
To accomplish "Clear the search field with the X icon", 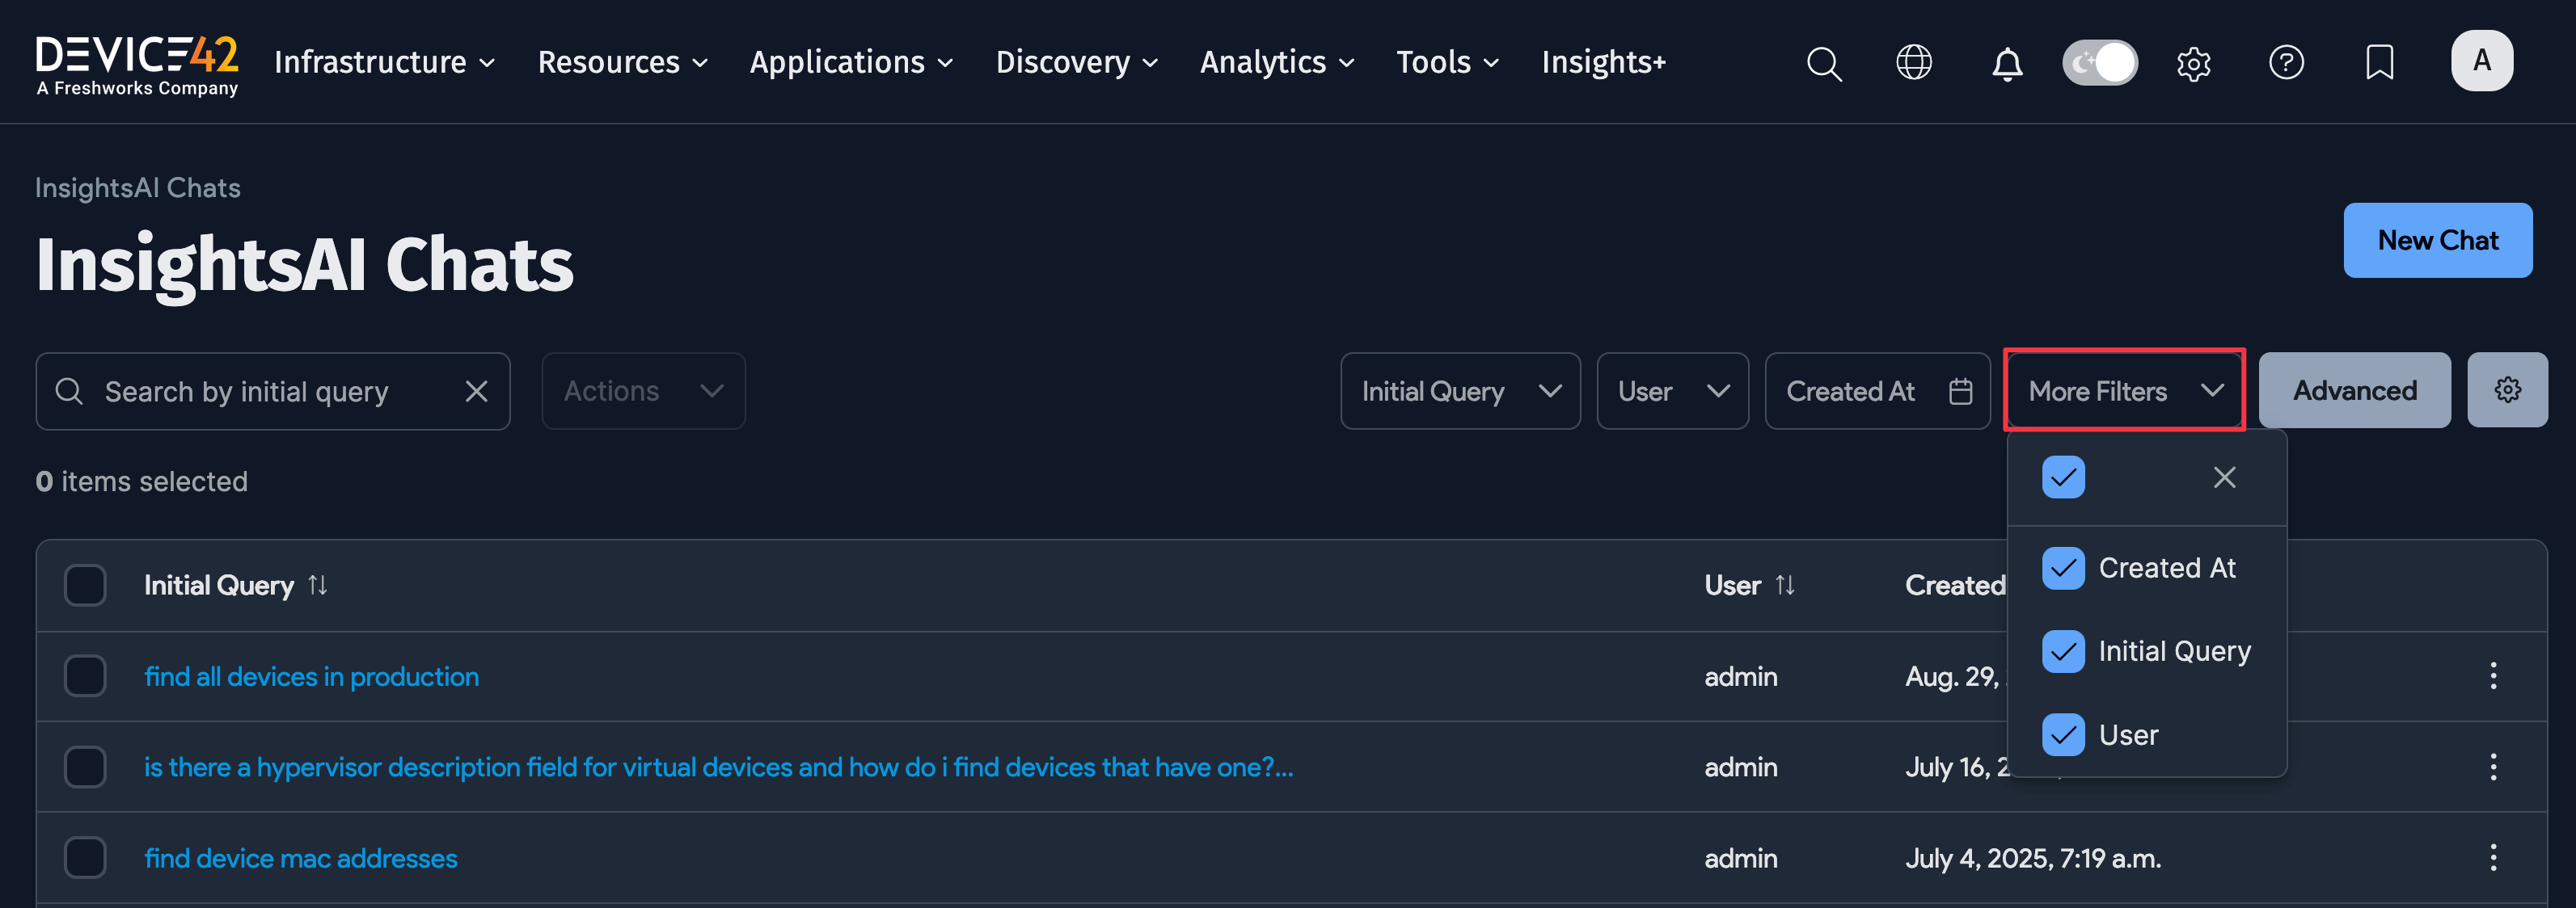I will (x=477, y=390).
